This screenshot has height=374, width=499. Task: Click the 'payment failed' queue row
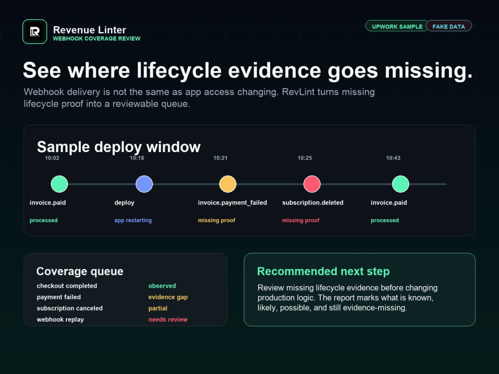(x=112, y=297)
